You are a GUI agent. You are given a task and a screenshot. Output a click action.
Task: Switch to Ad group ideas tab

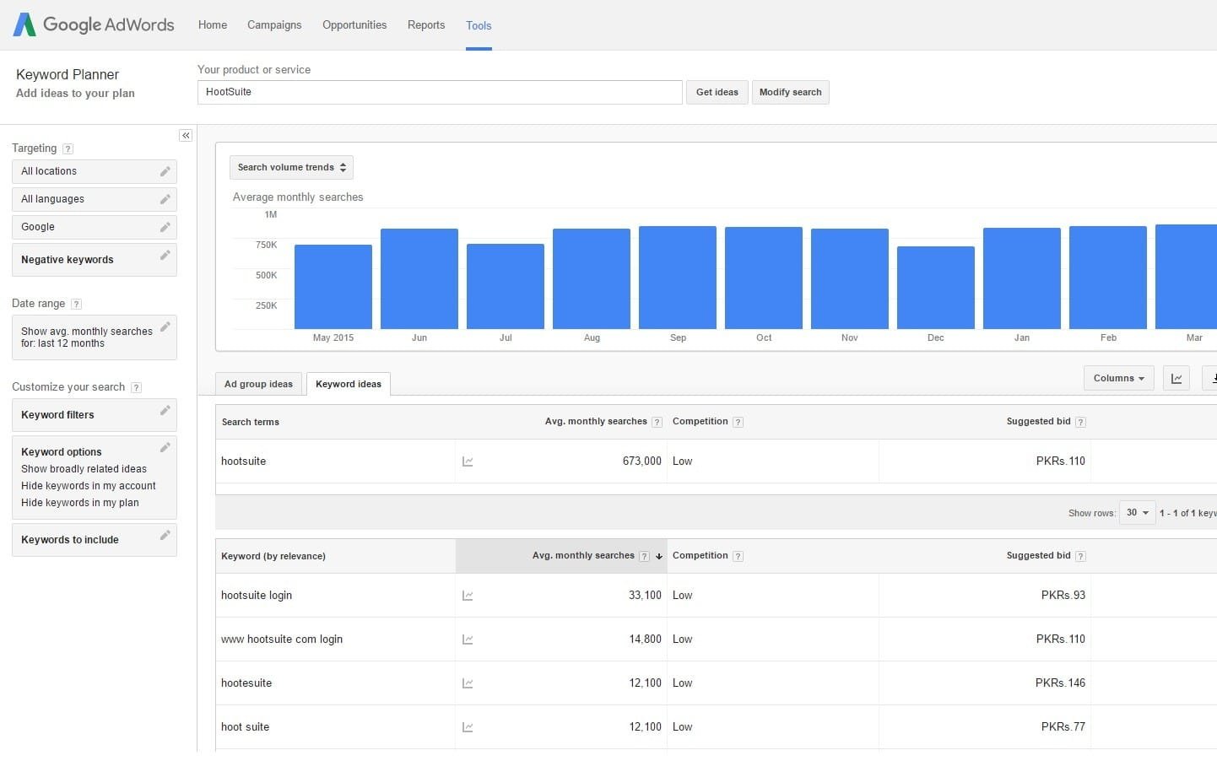(x=258, y=384)
